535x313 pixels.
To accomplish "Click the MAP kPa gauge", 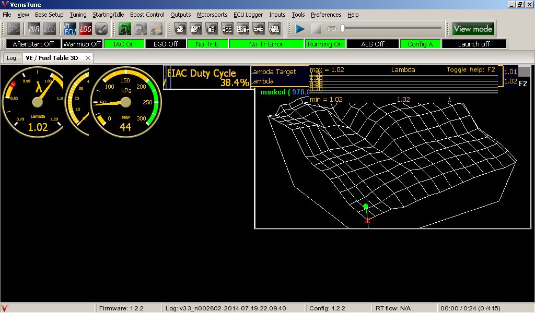I will pyautogui.click(x=126, y=102).
